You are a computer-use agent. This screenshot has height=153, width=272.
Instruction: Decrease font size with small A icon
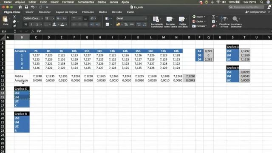pos(64,18)
